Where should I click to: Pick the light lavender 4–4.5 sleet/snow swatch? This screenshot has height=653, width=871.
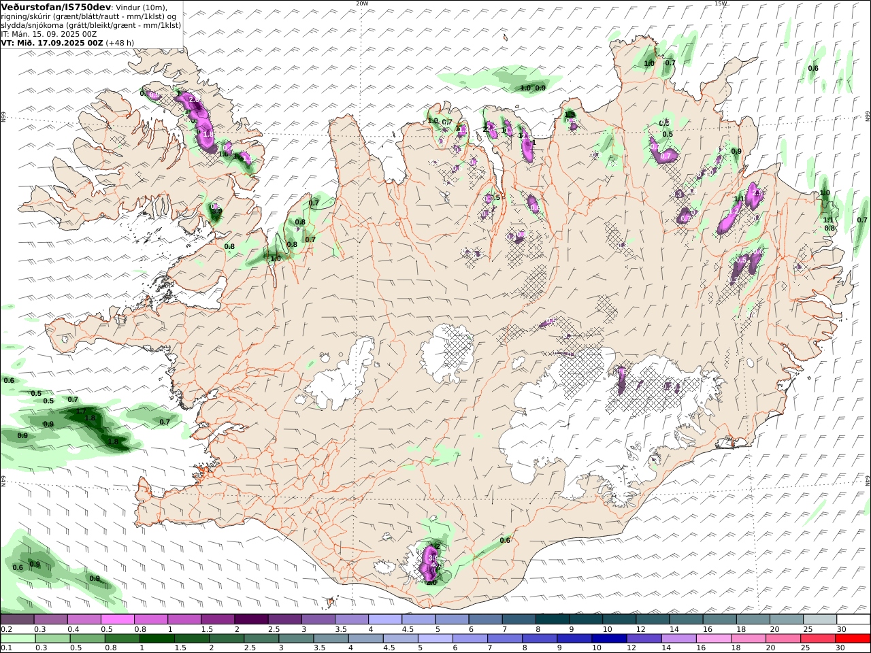[385, 619]
